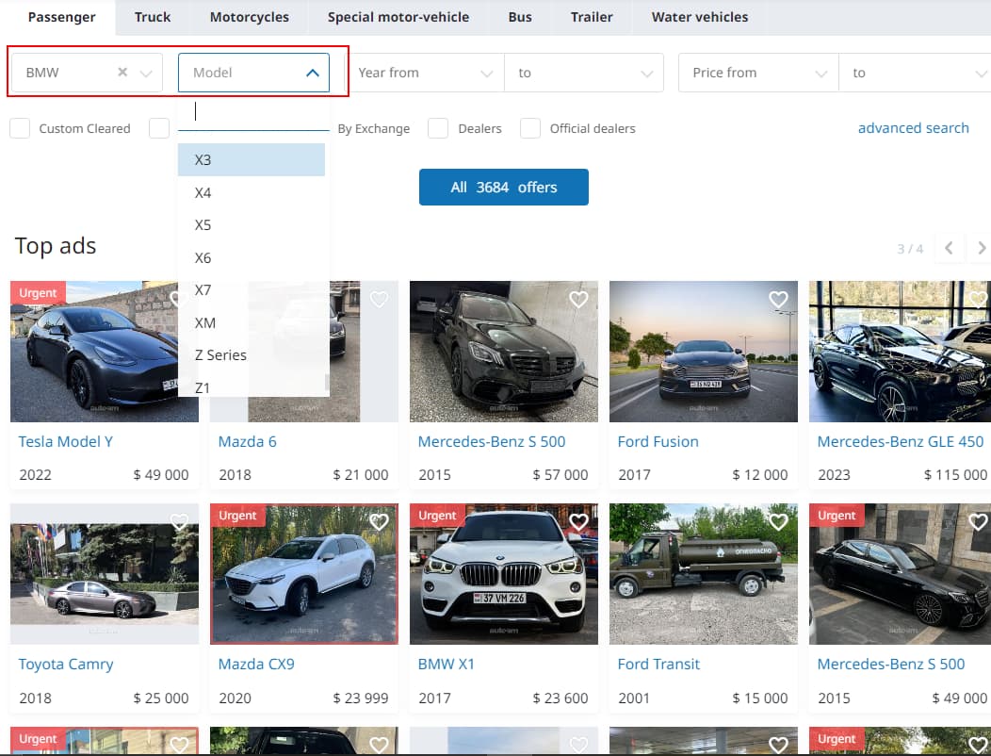Switch to the Truck tab
This screenshot has width=991, height=756.
click(x=153, y=17)
